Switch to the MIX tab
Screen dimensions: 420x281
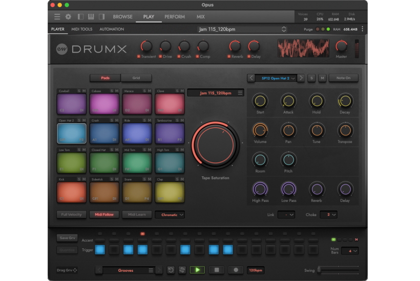pyautogui.click(x=200, y=16)
